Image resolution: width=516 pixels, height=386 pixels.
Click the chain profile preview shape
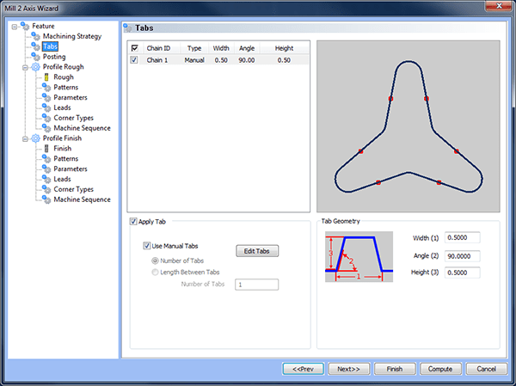click(408, 126)
